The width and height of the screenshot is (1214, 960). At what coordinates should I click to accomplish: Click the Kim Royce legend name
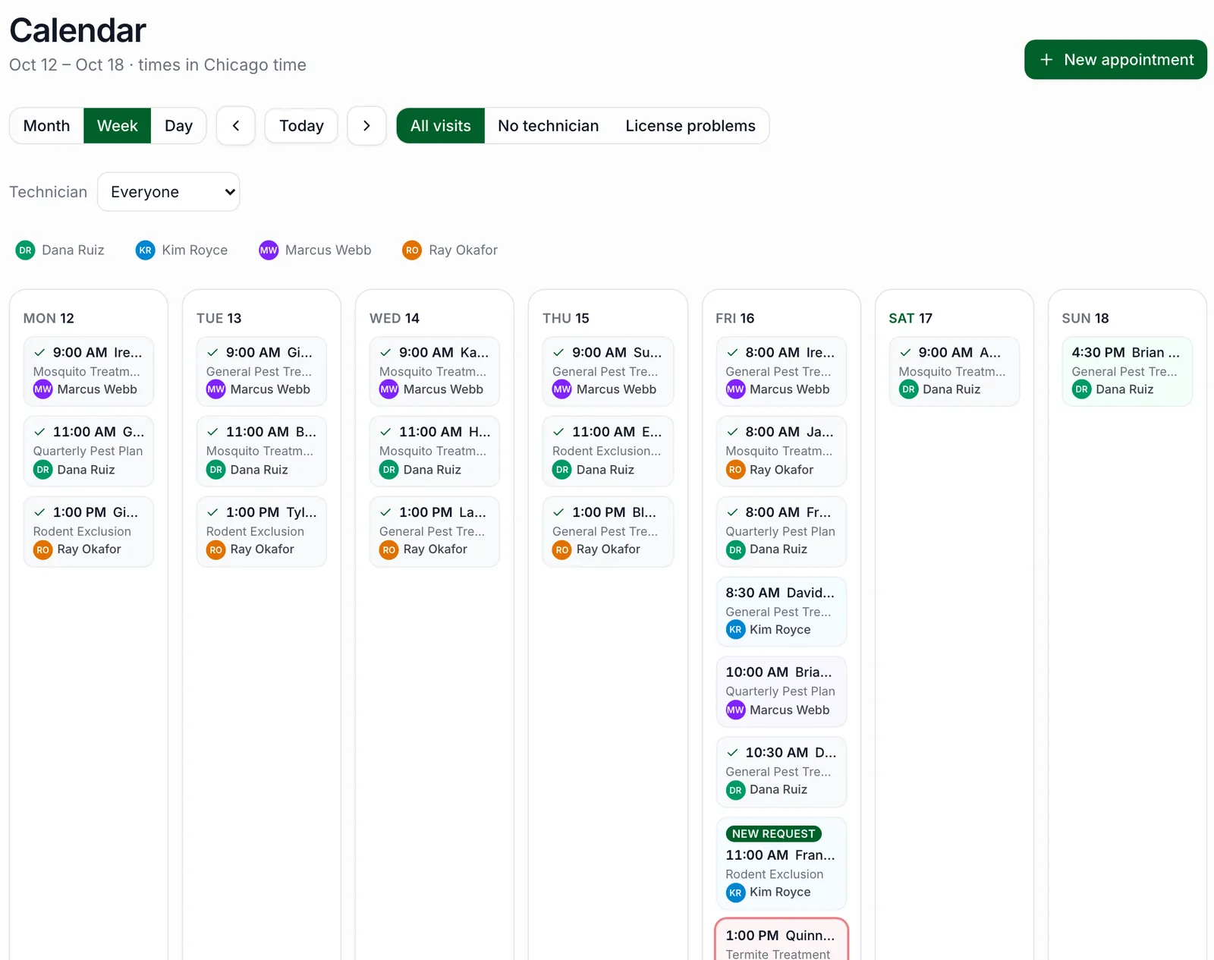point(194,250)
